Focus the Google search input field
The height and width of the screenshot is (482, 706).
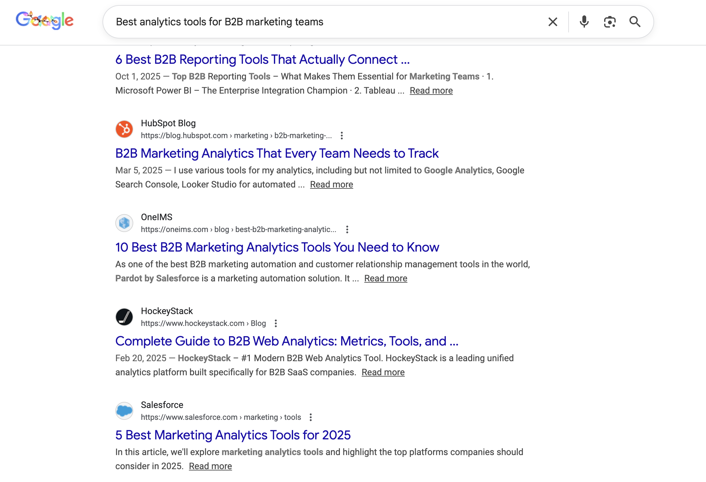(x=320, y=22)
